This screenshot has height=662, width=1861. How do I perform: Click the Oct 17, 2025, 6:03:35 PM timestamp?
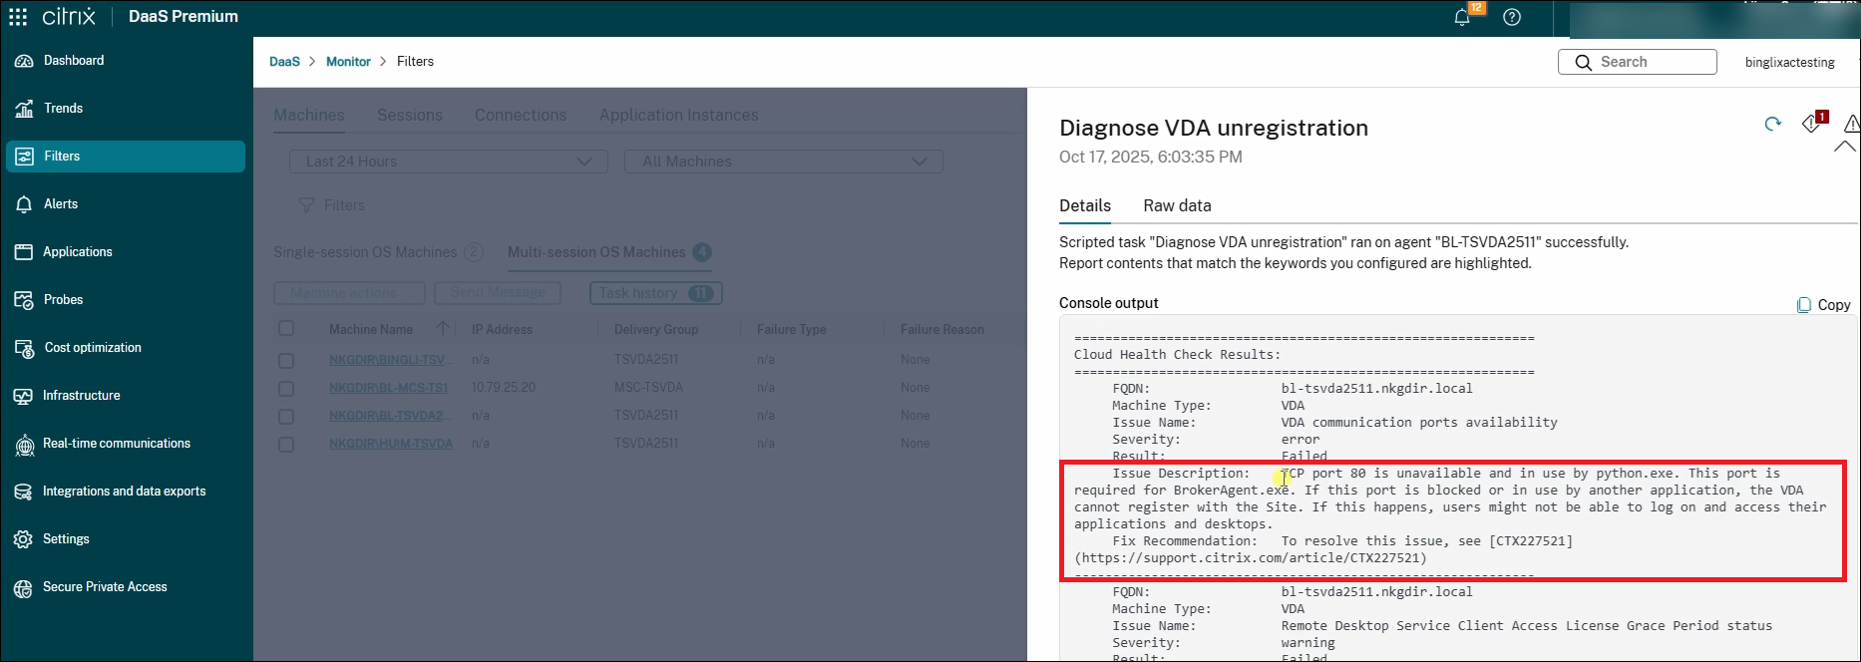click(x=1151, y=158)
